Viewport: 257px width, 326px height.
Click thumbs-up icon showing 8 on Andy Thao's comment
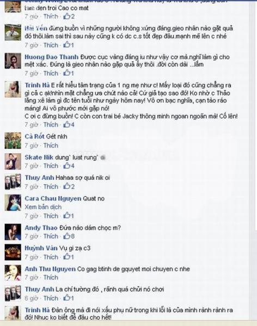66,236
